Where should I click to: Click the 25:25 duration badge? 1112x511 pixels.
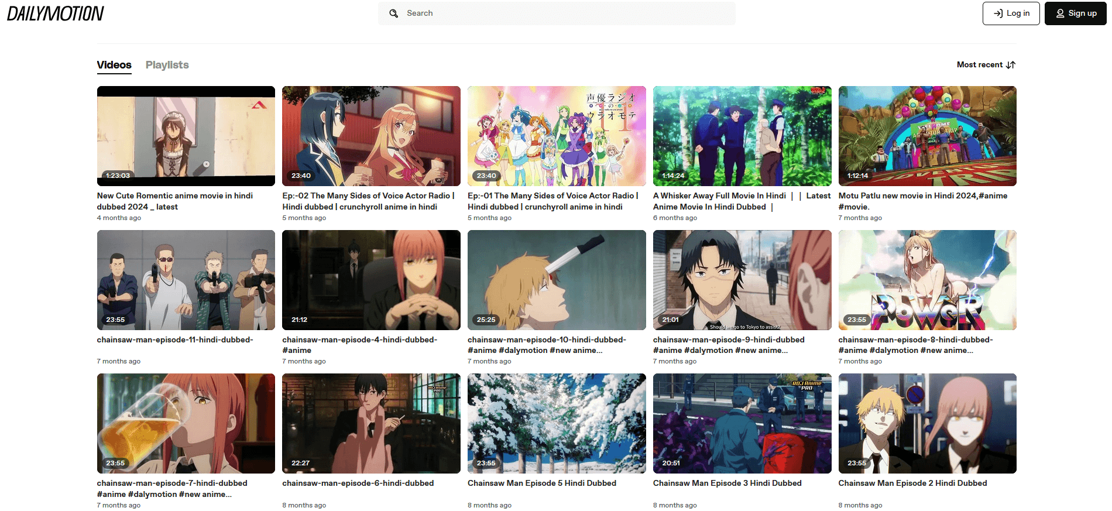486,320
